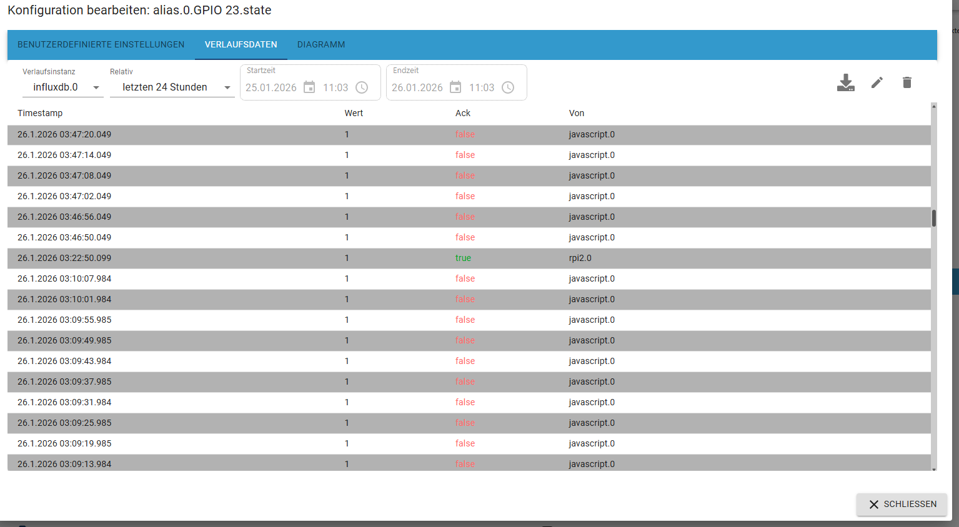Click the scrollbar down arrow
Screen dimensions: 959x527
(x=934, y=469)
